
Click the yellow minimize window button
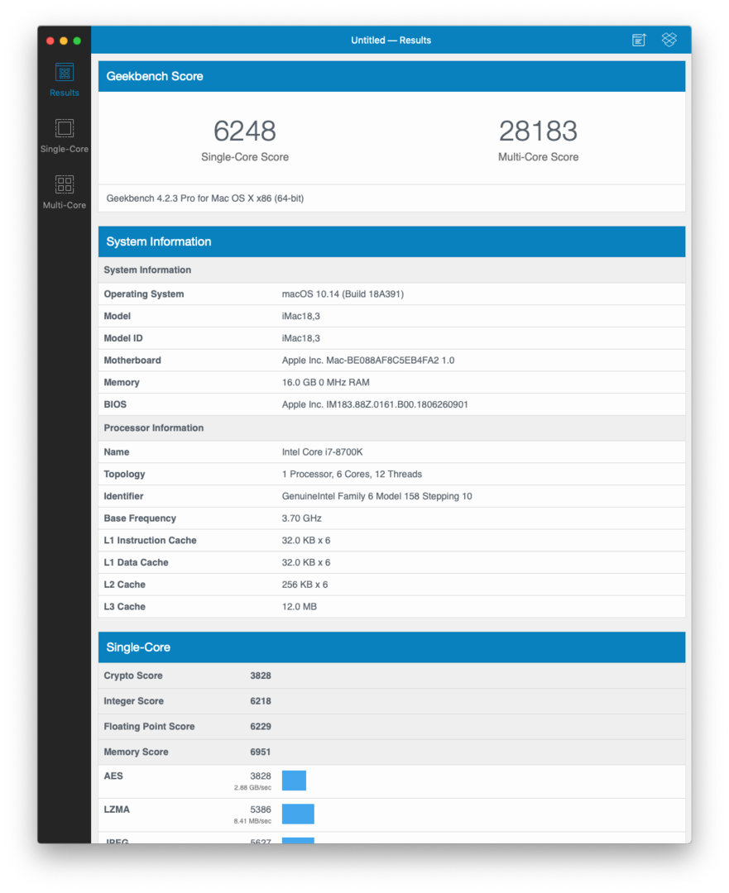tap(64, 41)
